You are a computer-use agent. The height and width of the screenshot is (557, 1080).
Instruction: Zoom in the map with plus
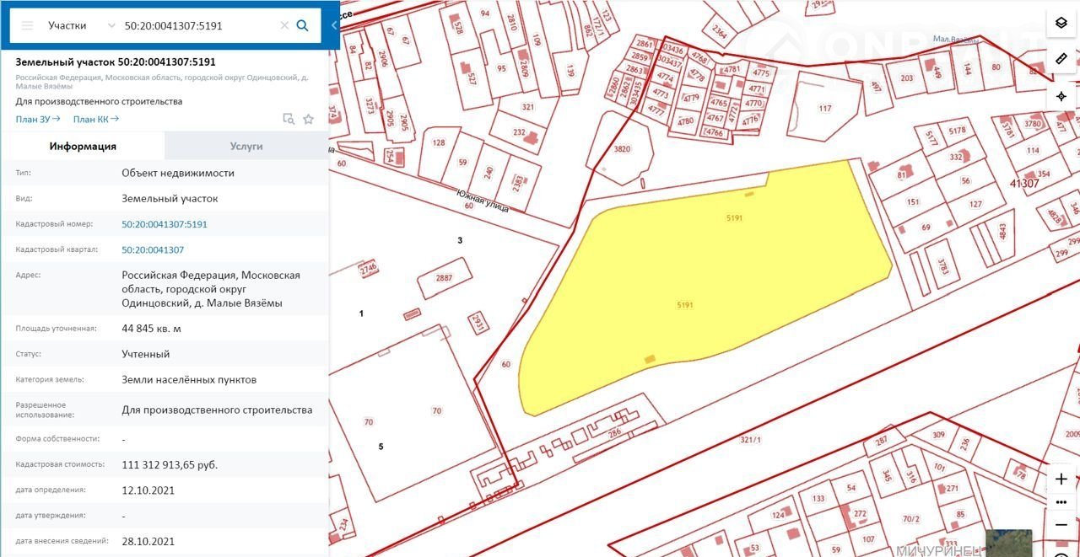[x=1061, y=479]
